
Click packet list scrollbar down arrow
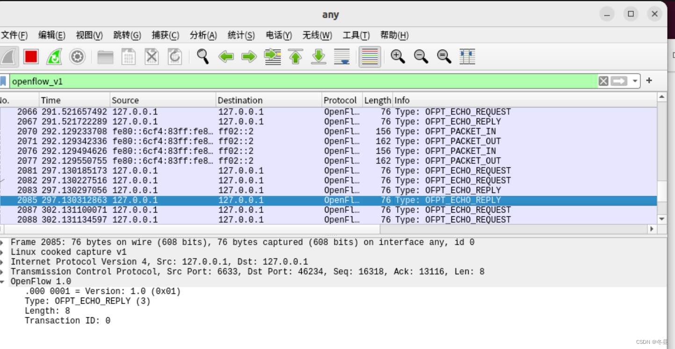coord(661,219)
